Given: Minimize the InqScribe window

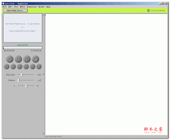Looking at the screenshot, I should click(160, 3).
